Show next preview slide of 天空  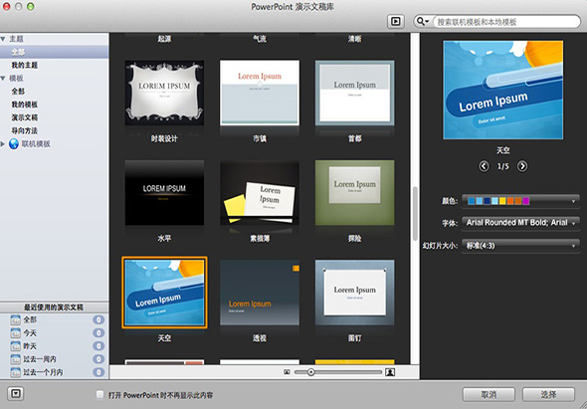pos(522,166)
